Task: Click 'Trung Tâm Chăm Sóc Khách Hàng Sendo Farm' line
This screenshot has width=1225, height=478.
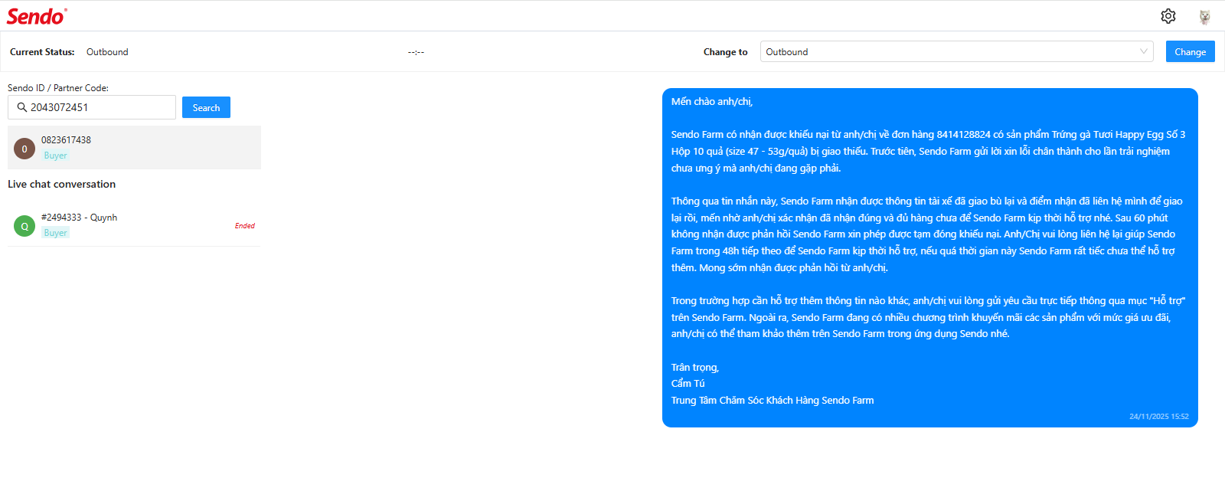Action: click(773, 401)
